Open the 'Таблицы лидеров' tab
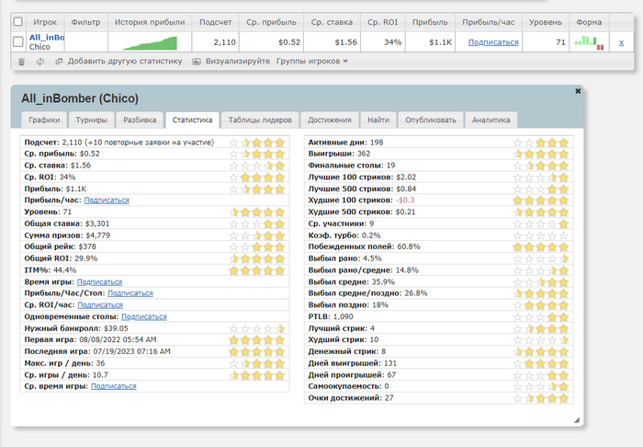Screen dimensions: 643x447 (260, 120)
